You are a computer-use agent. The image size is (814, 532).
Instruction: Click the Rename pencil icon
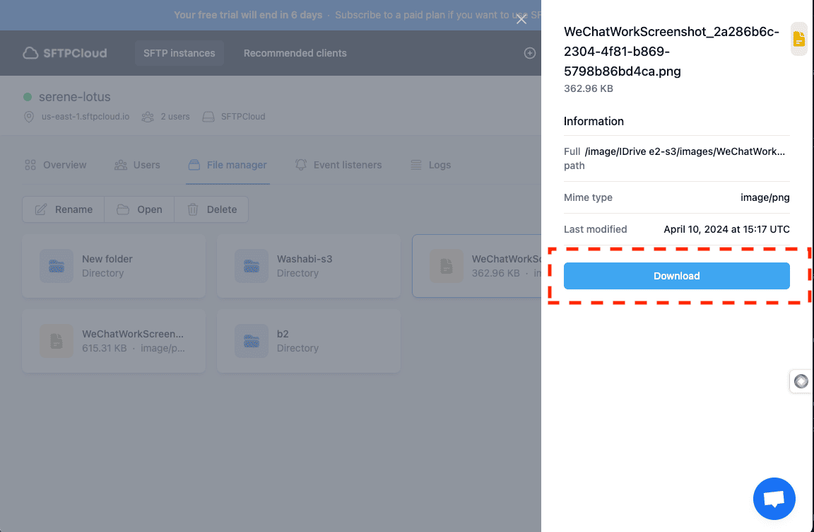41,209
